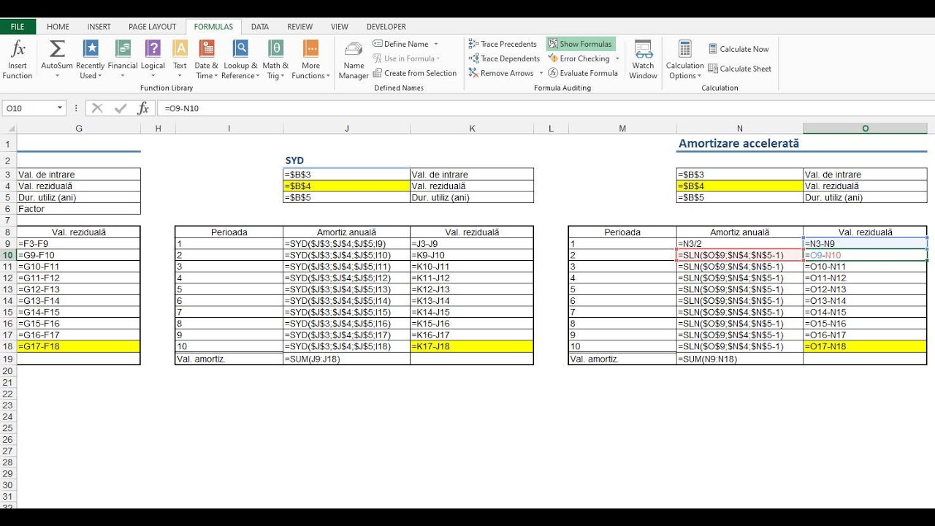This screenshot has height=526, width=935.
Task: Open the Math & Trig functions menu
Action: (276, 60)
